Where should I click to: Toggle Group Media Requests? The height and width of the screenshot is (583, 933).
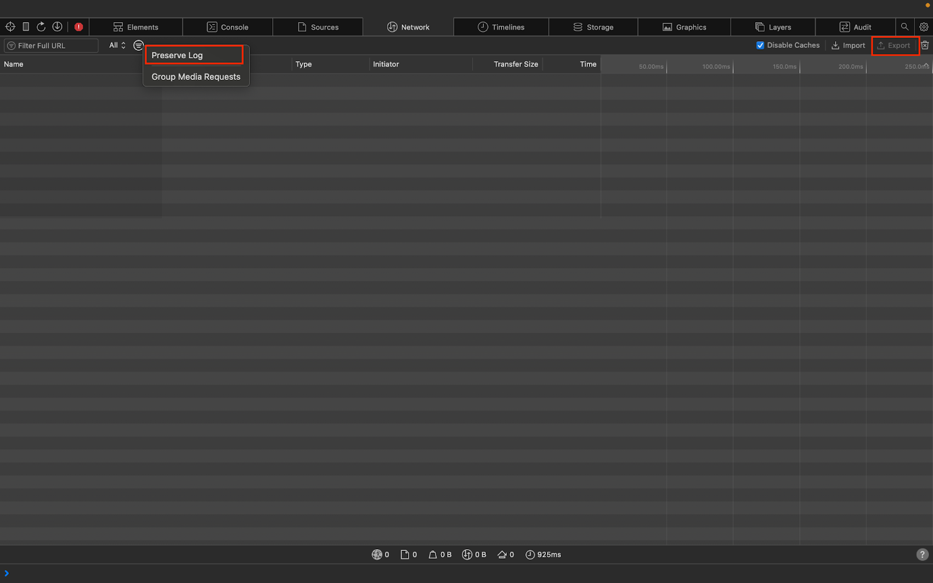(x=196, y=76)
